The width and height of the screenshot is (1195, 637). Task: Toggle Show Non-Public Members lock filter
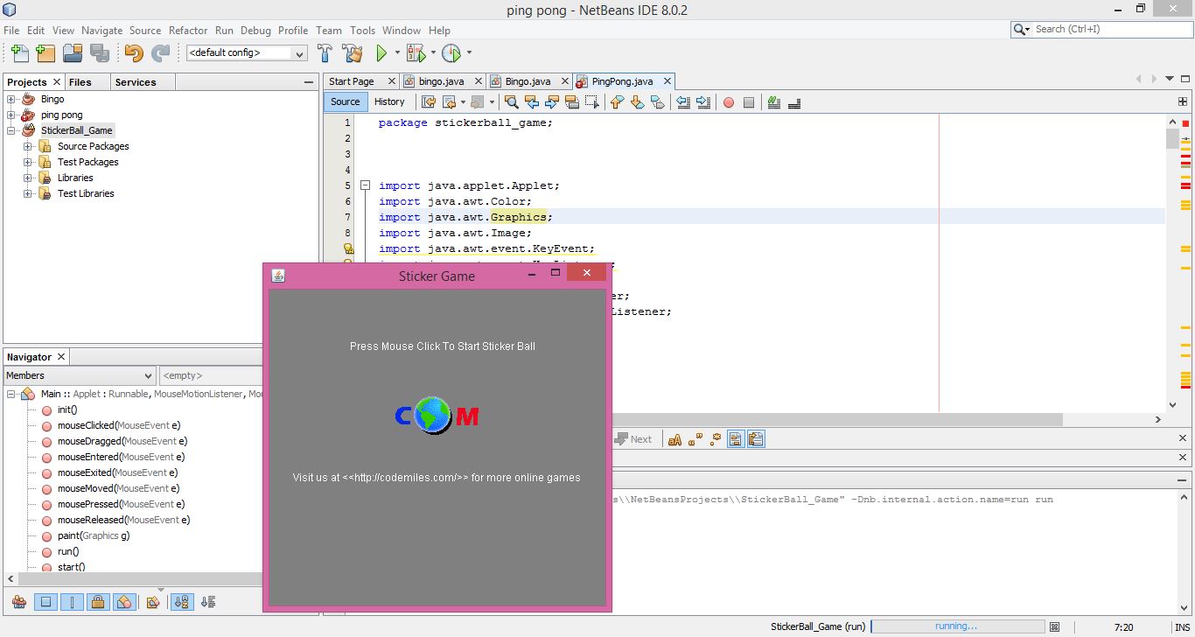(x=98, y=602)
